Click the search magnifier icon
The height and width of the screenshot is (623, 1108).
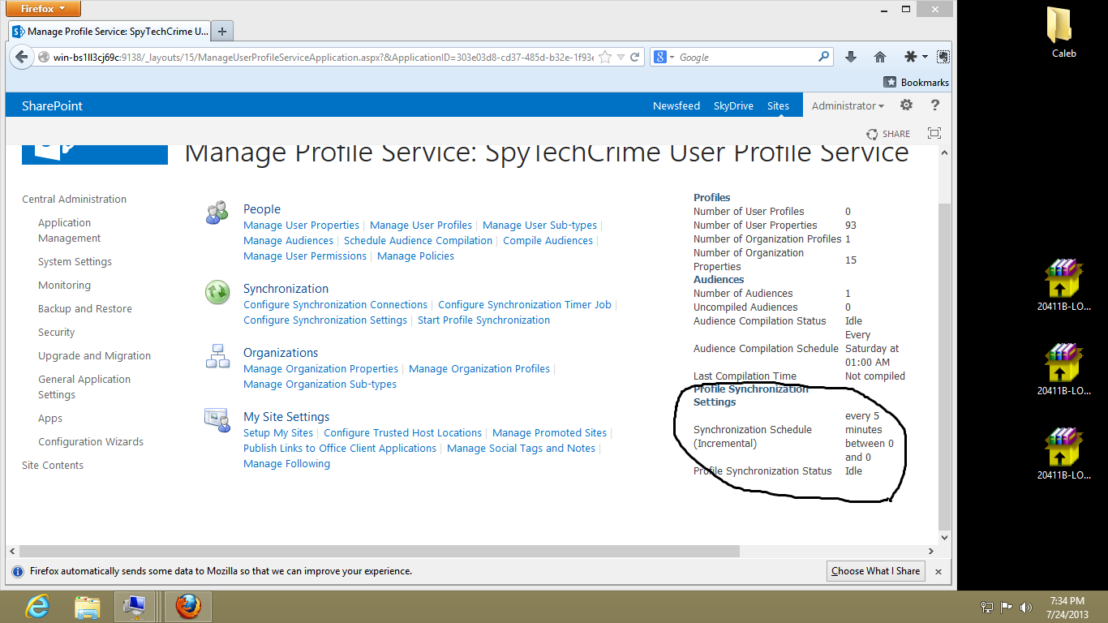pyautogui.click(x=823, y=57)
